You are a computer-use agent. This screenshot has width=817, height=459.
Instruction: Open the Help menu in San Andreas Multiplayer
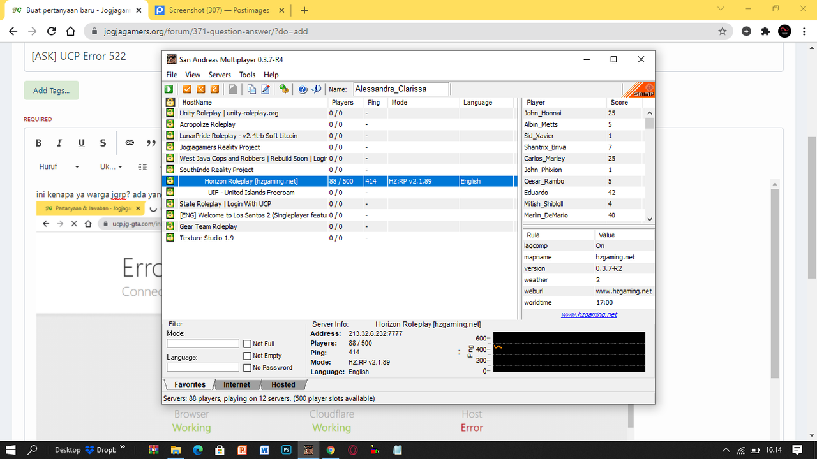(271, 75)
